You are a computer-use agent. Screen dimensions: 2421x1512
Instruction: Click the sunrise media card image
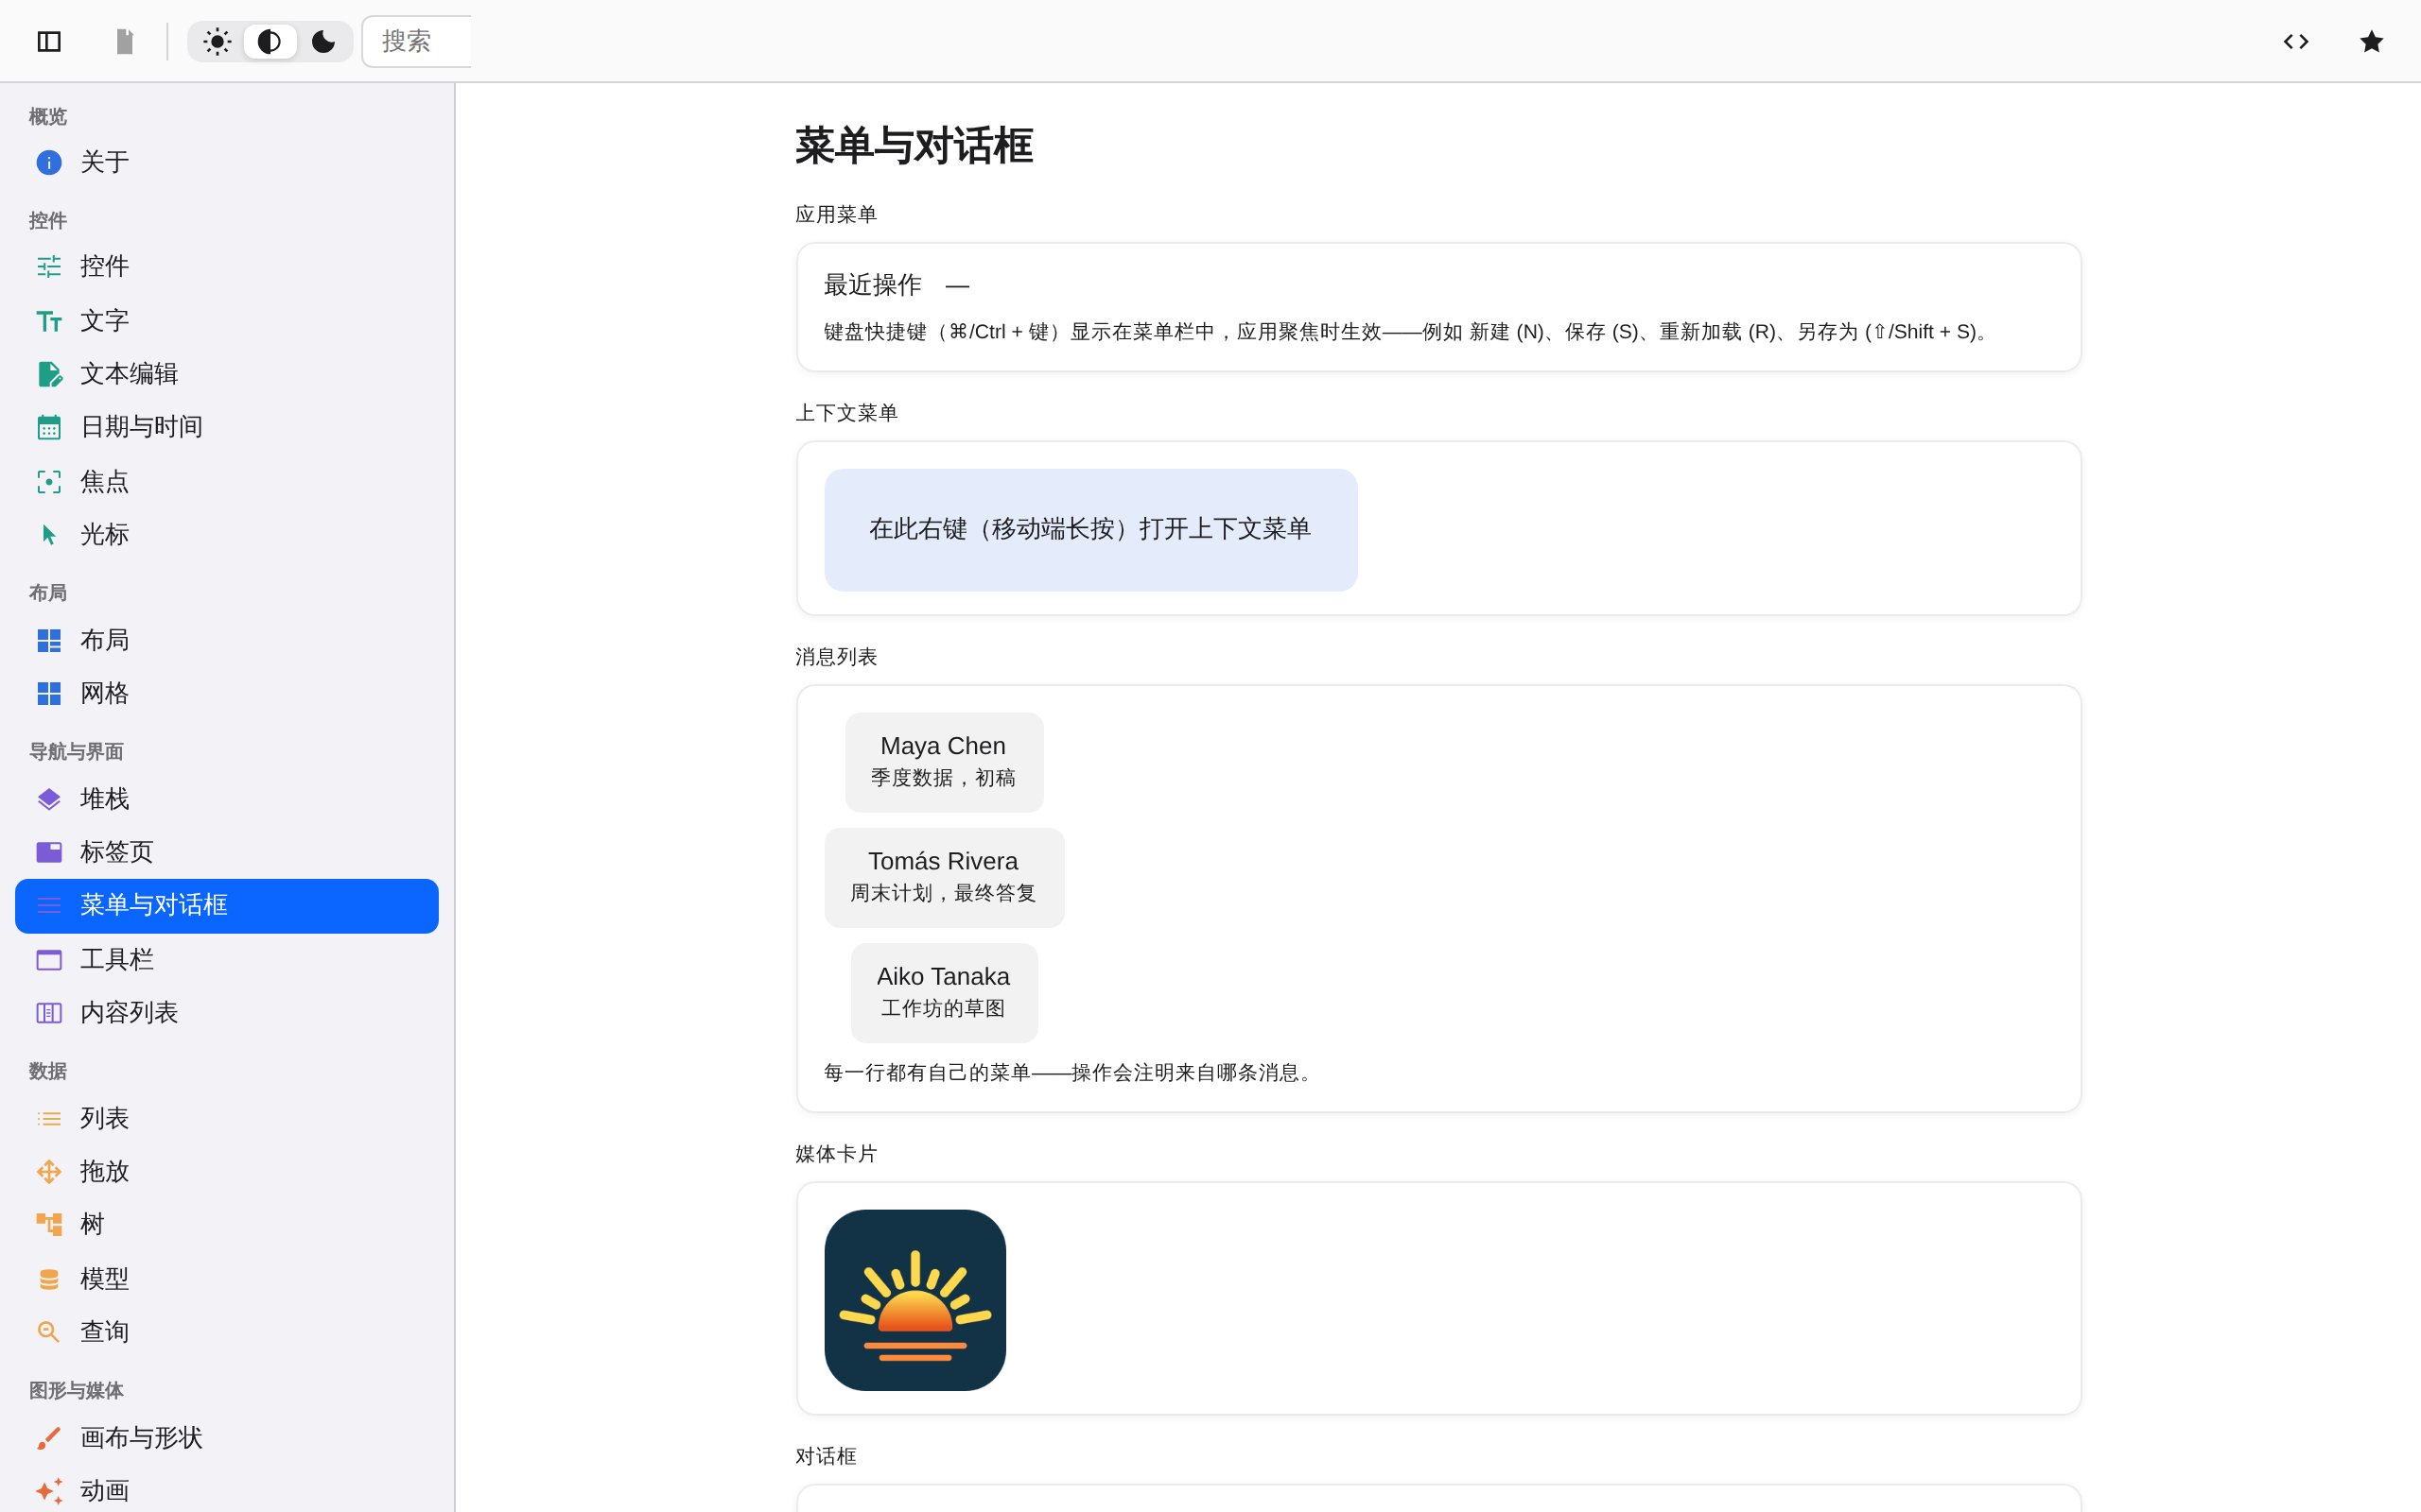(915, 1300)
